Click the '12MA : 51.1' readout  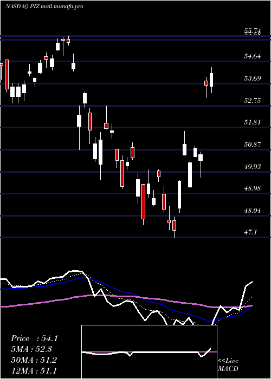[34, 370]
